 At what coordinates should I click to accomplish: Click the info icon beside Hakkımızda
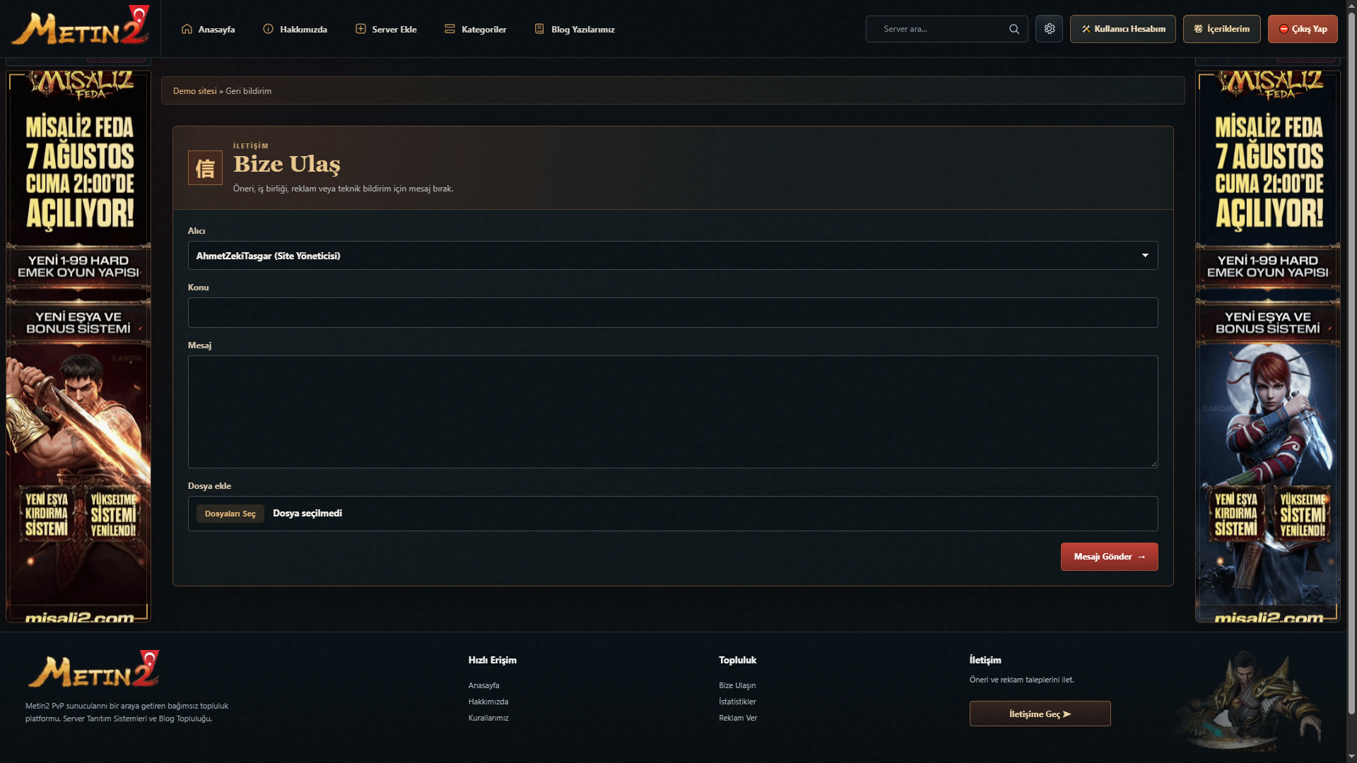point(268,29)
